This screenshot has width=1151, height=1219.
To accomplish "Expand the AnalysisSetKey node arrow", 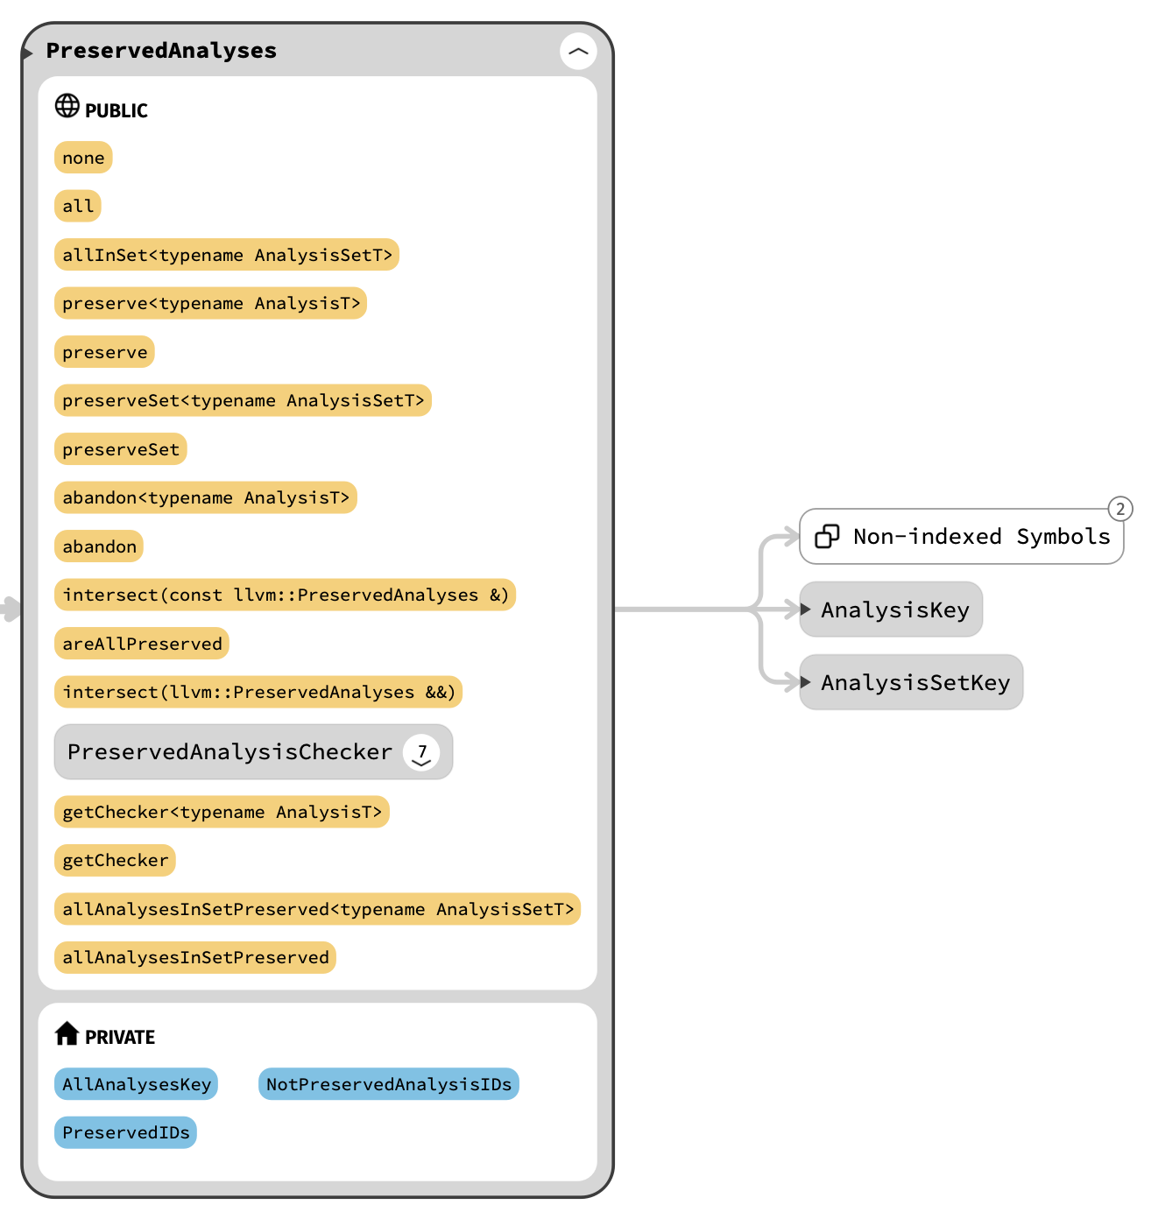I will [x=806, y=682].
